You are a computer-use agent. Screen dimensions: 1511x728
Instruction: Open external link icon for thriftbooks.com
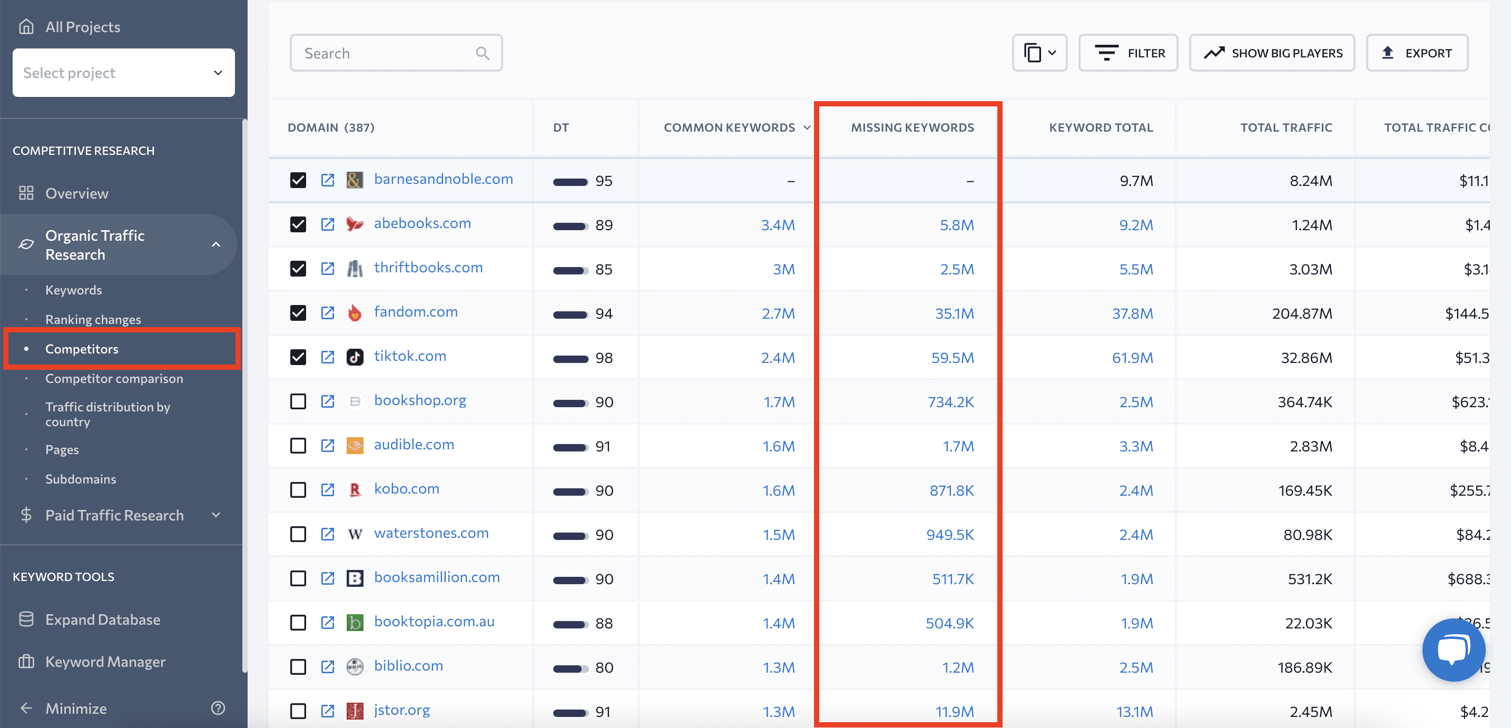(327, 269)
